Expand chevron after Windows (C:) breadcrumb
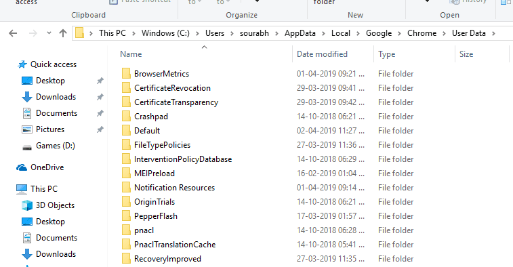Viewport: 513px width, 267px height. tap(197, 33)
